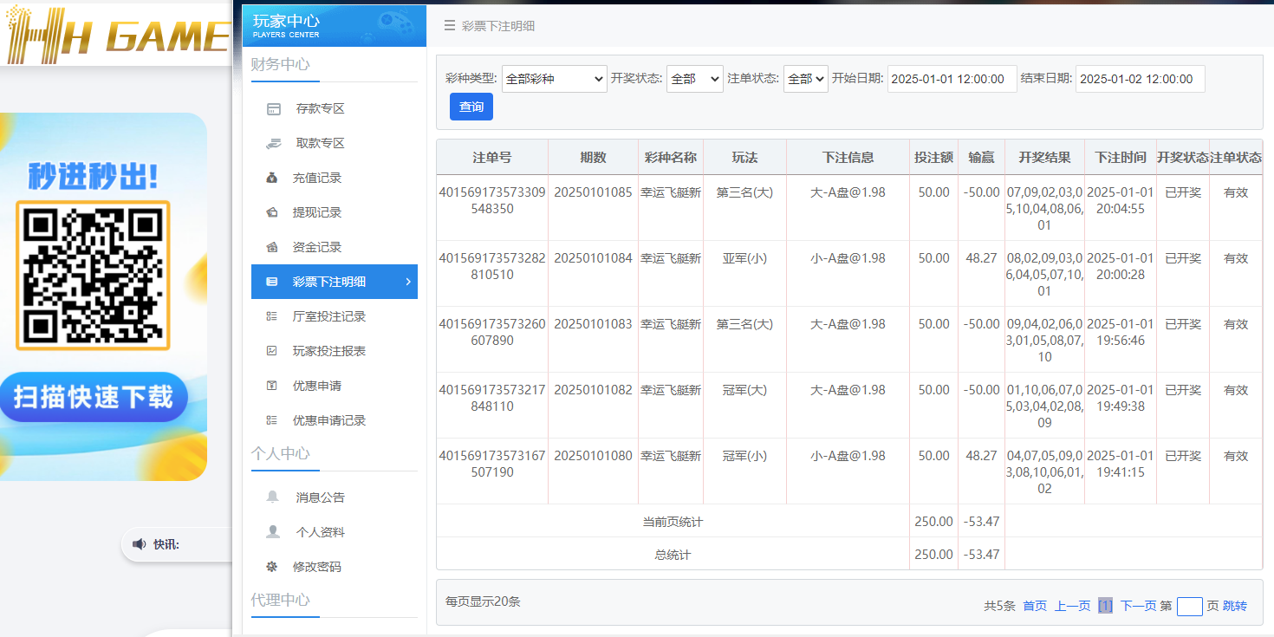Open 提现记录 using its icon
The height and width of the screenshot is (637, 1274).
[x=274, y=211]
